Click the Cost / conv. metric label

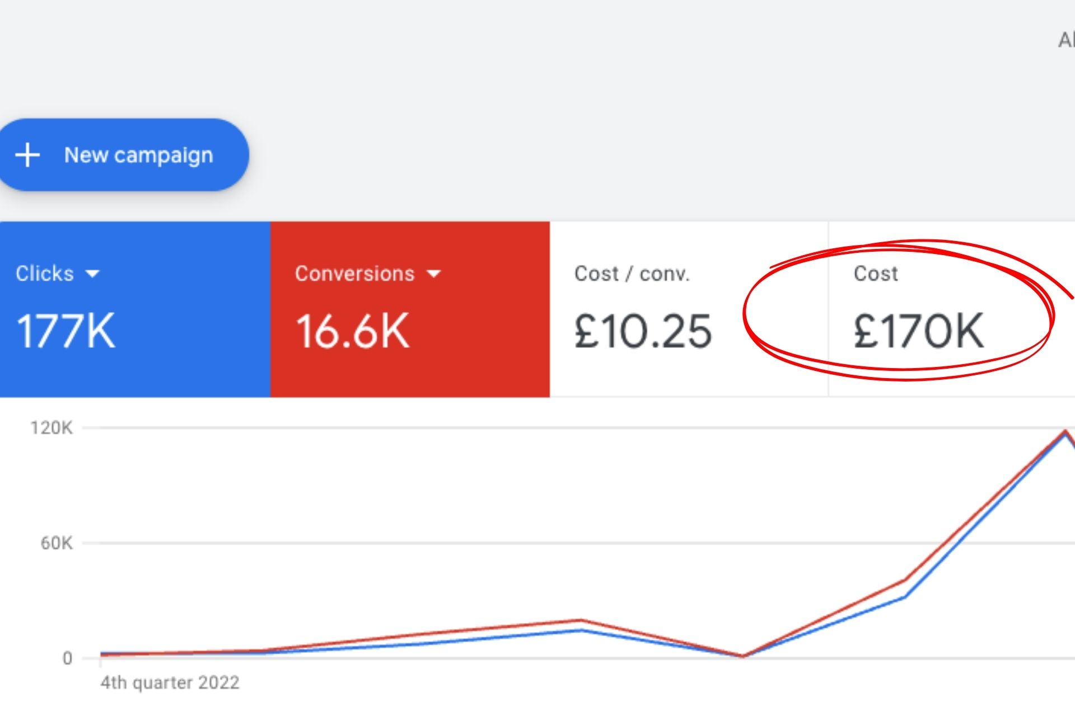(632, 274)
